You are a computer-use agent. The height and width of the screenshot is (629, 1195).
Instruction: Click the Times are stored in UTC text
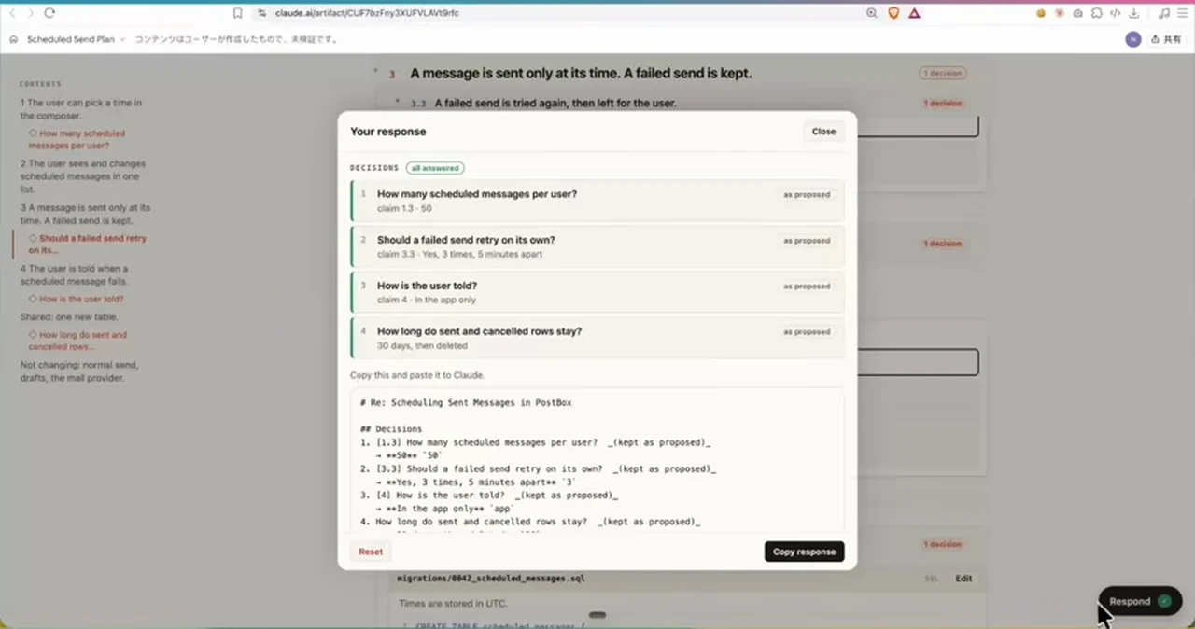[x=453, y=604]
